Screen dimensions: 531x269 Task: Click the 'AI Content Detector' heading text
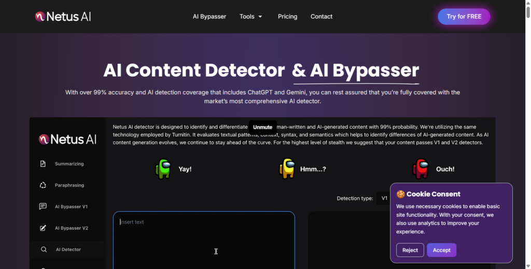[194, 70]
